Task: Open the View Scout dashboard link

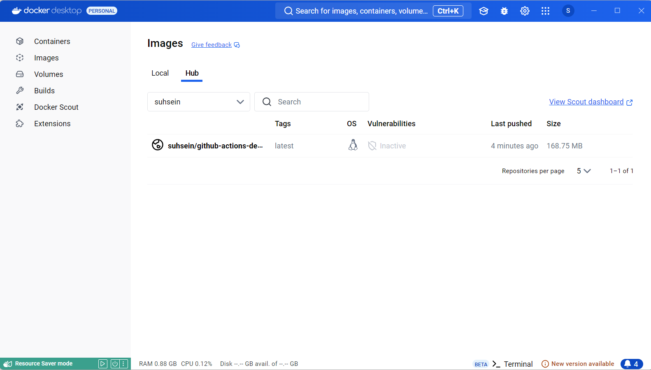Action: tap(586, 102)
